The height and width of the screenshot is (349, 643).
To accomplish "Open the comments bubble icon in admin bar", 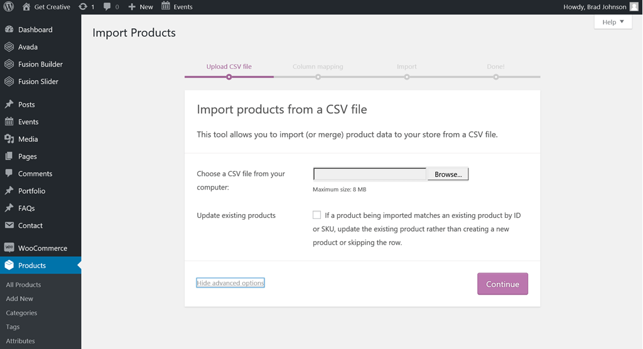I will 107,6.
